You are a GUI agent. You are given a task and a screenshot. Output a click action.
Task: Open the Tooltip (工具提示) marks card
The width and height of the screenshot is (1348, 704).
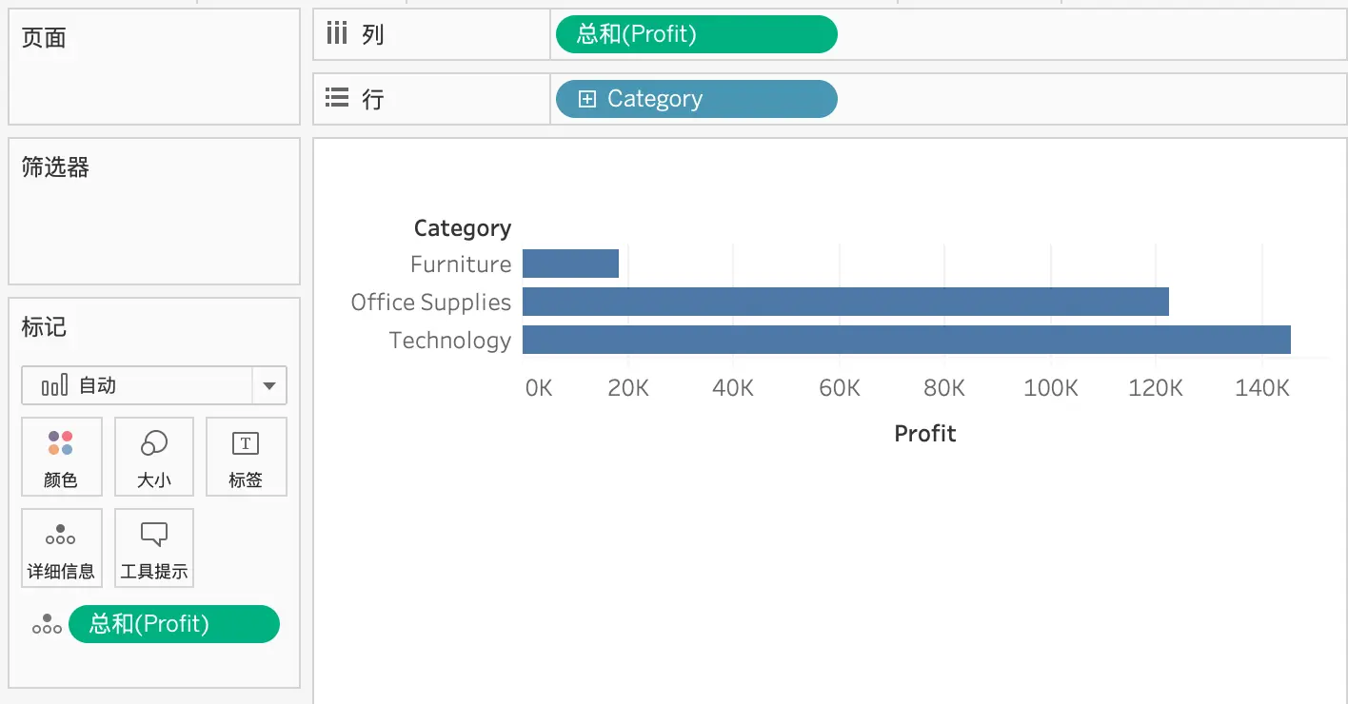point(154,548)
